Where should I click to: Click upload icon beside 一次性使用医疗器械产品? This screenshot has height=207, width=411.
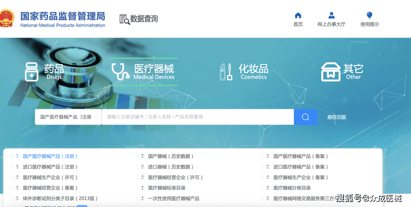tap(143, 198)
